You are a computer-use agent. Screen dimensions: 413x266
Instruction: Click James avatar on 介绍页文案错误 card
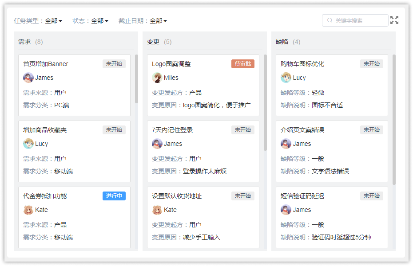coord(286,144)
